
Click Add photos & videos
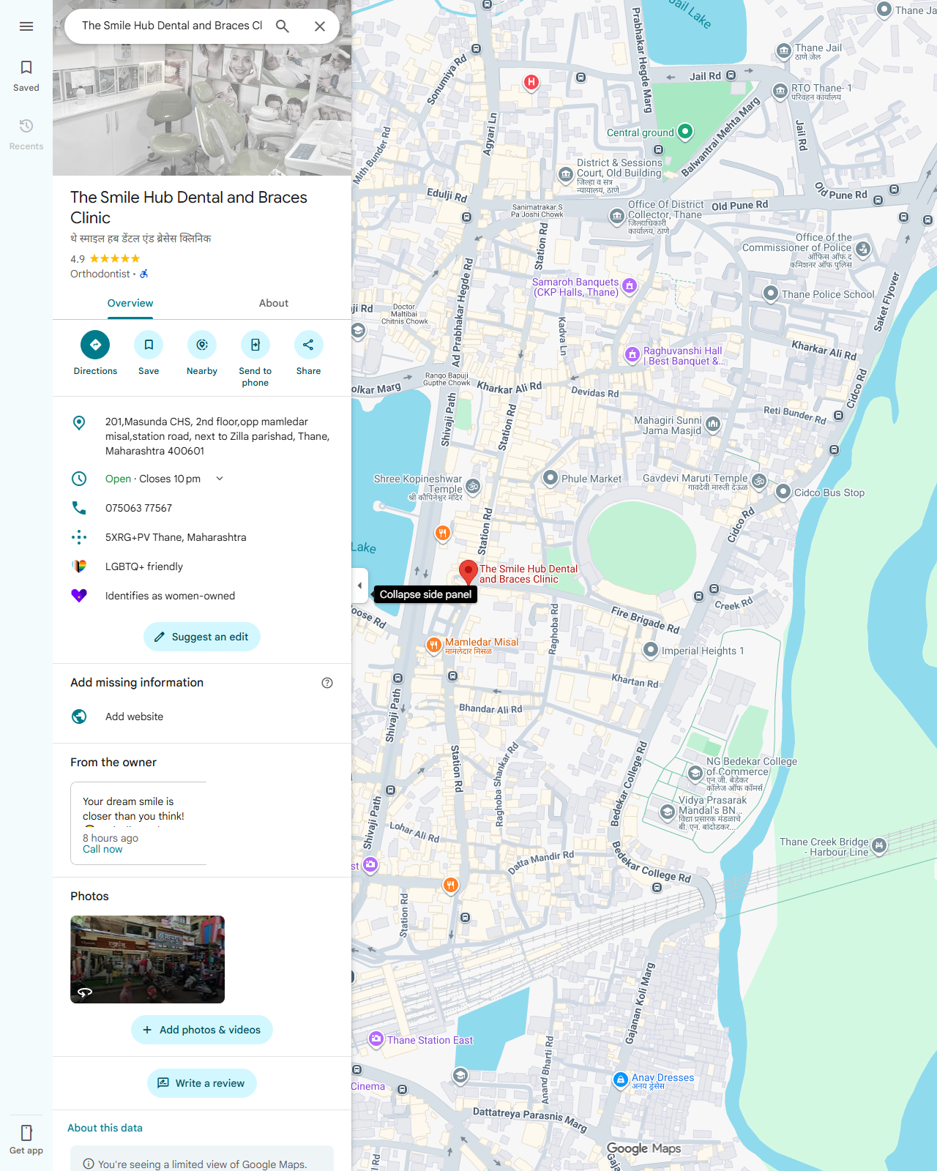pyautogui.click(x=202, y=1030)
